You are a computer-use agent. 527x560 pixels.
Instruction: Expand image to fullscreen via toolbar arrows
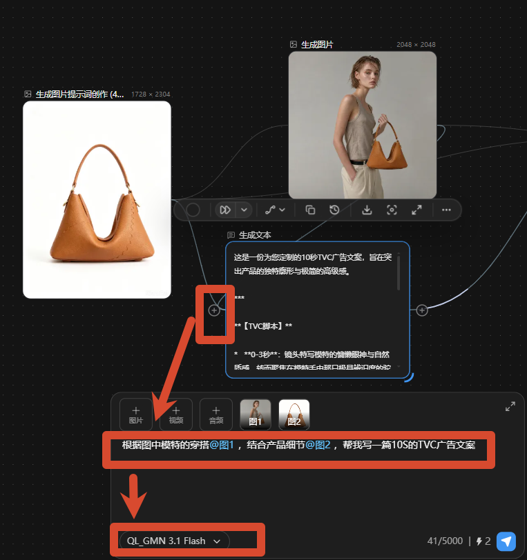coord(416,210)
